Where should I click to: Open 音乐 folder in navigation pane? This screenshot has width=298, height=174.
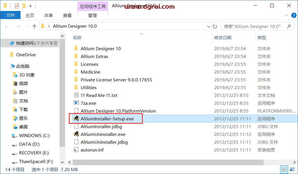pos(23,118)
